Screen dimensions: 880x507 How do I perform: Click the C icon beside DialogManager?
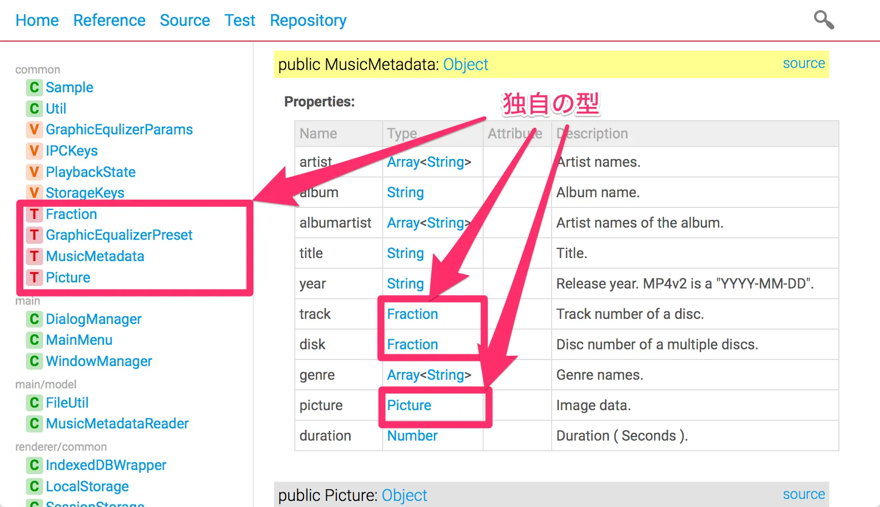[x=34, y=319]
